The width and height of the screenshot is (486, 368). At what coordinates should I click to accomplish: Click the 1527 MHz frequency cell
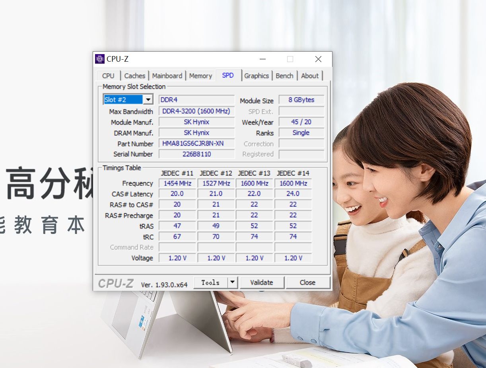[x=216, y=183]
